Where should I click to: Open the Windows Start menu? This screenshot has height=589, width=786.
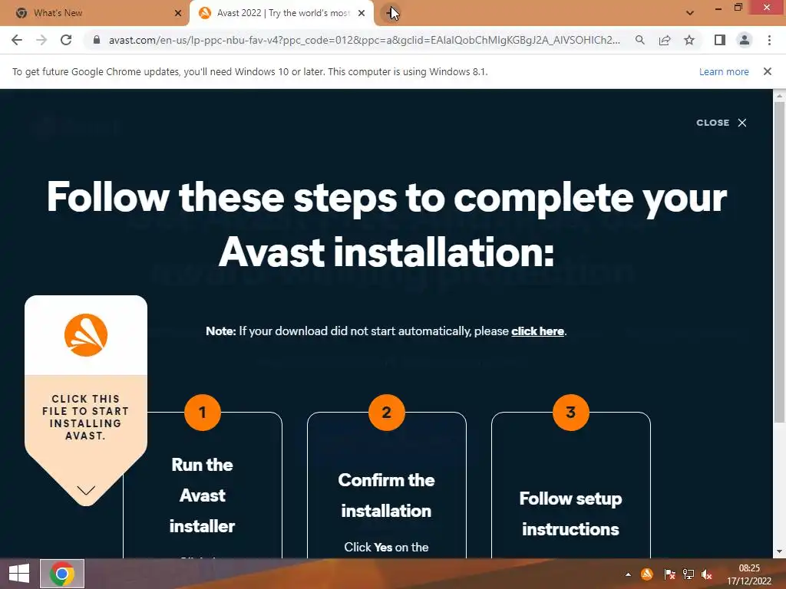coord(19,574)
